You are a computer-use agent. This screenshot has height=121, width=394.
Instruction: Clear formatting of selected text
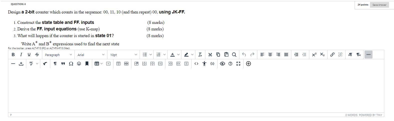click(200, 55)
